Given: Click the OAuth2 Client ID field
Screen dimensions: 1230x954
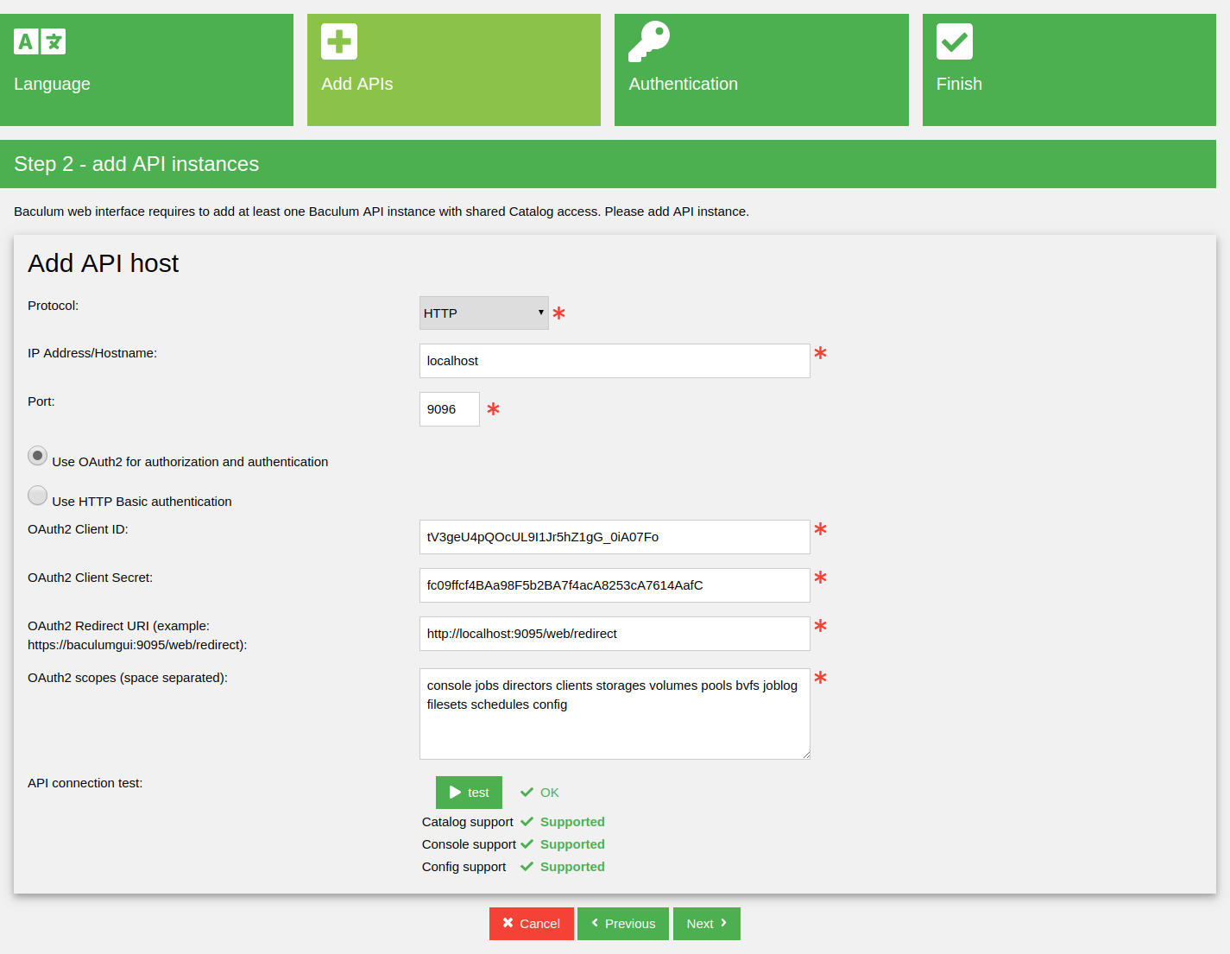Looking at the screenshot, I should 615,537.
